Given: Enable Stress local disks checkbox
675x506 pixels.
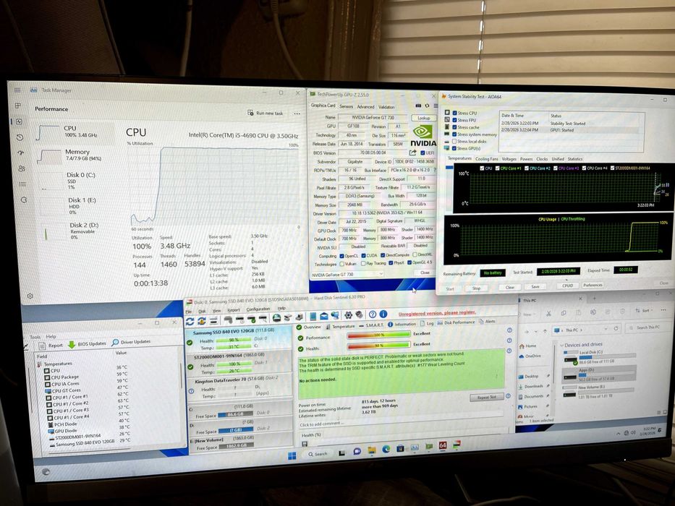Looking at the screenshot, I should pos(454,141).
